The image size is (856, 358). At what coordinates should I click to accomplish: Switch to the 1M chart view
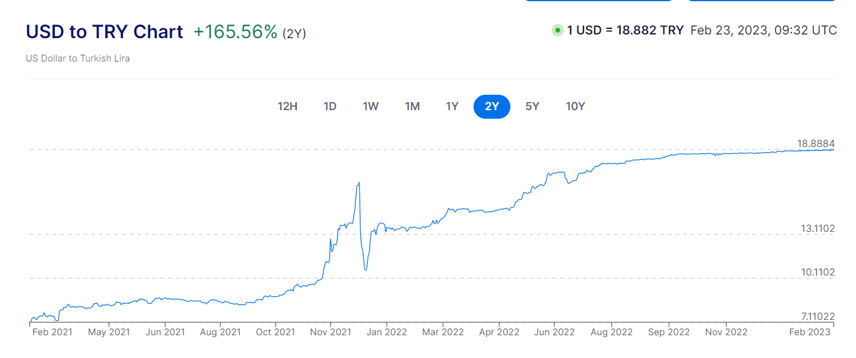tap(412, 106)
